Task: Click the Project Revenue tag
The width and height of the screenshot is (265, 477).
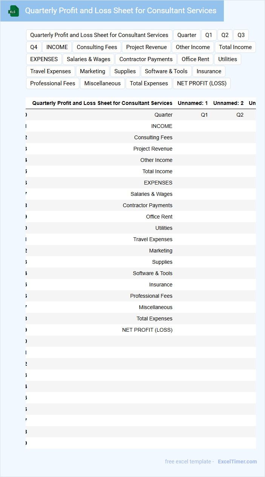Action: point(146,47)
